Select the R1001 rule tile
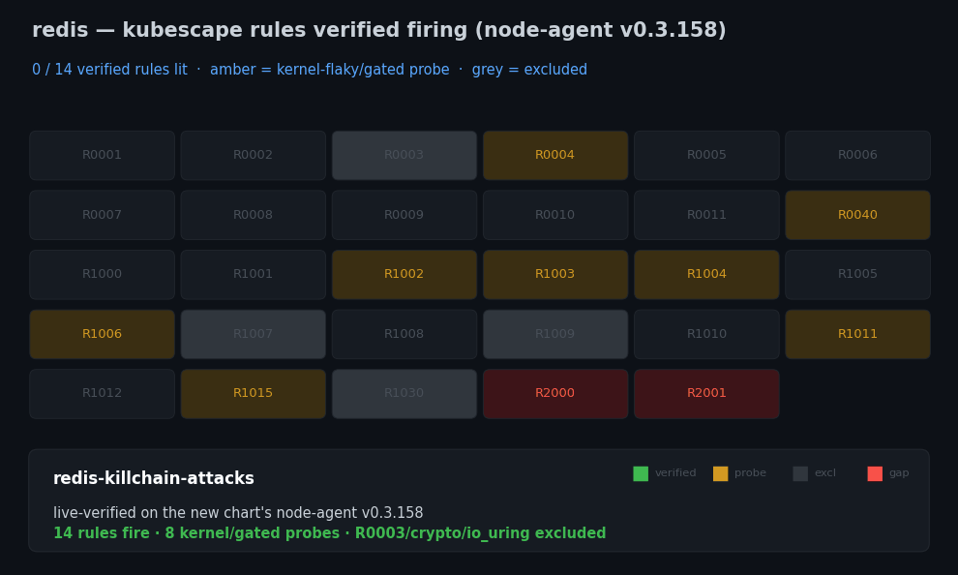Image resolution: width=958 pixels, height=575 pixels. pos(253,274)
